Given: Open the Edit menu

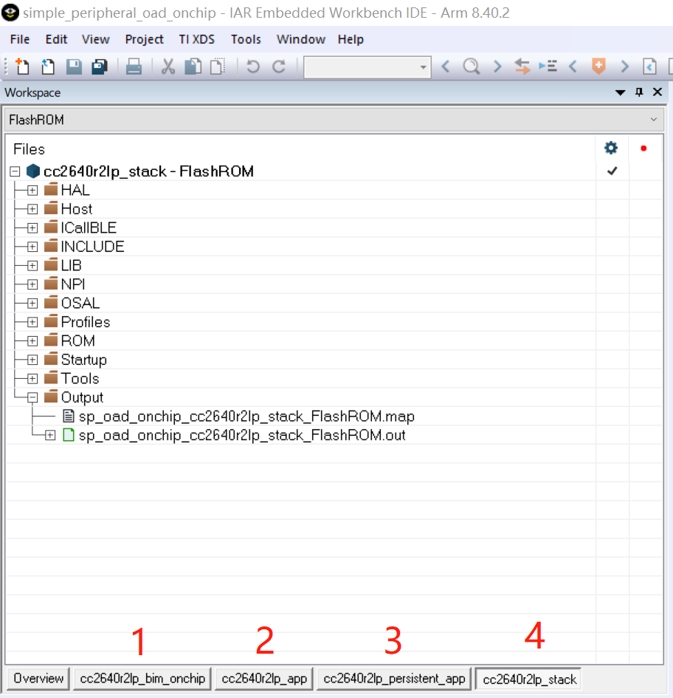Looking at the screenshot, I should (x=56, y=39).
